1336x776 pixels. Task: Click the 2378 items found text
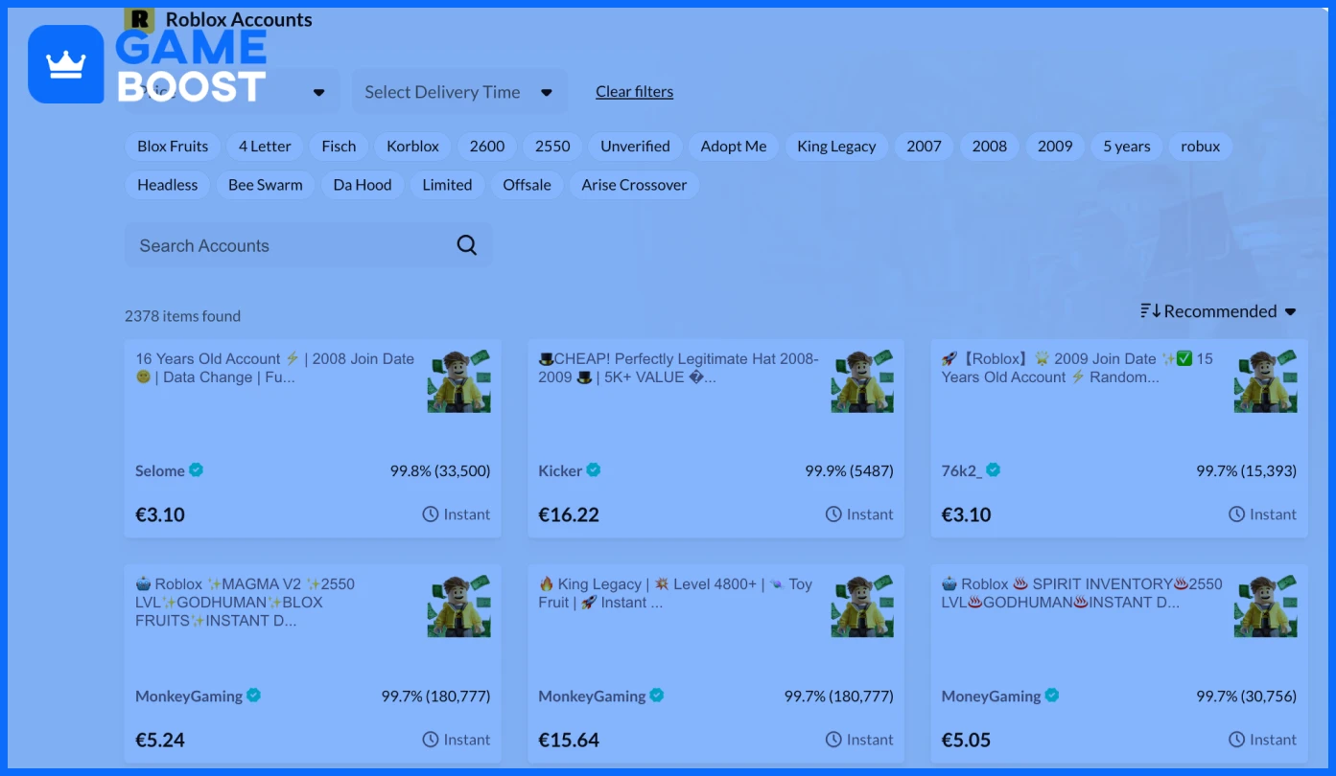click(x=182, y=315)
